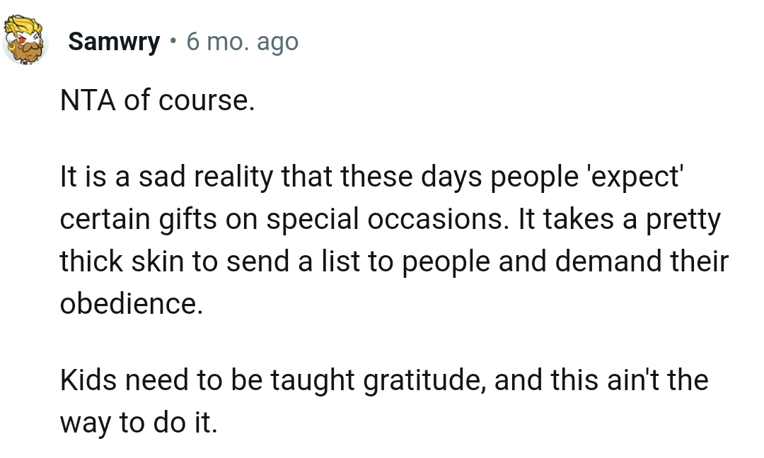The height and width of the screenshot is (458, 764).
Task: Click the dot separator after the username
Action: pos(173,42)
